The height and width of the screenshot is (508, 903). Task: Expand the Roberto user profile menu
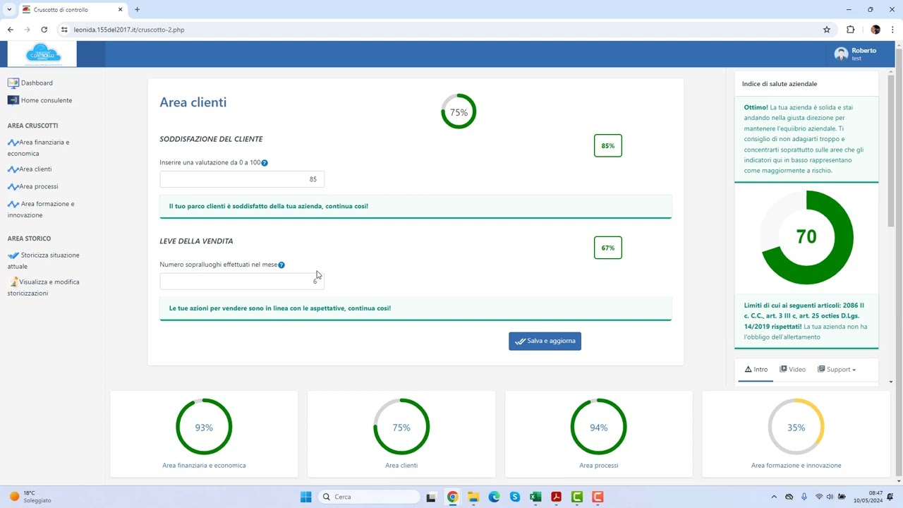[x=855, y=54]
